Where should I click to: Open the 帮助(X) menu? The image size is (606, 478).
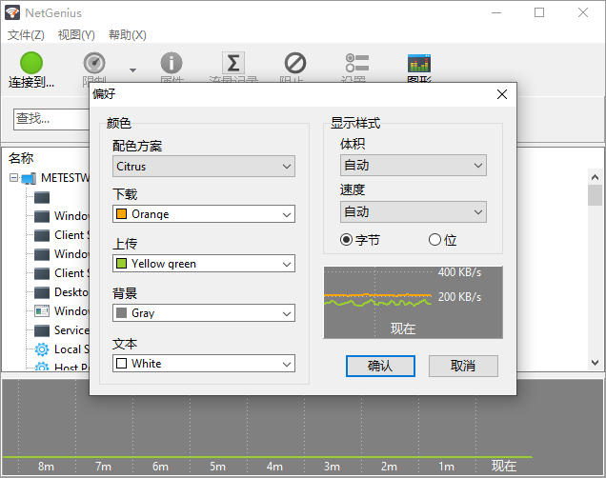(127, 35)
